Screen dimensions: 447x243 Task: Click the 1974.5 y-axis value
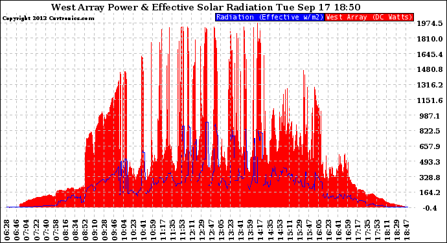point(430,23)
